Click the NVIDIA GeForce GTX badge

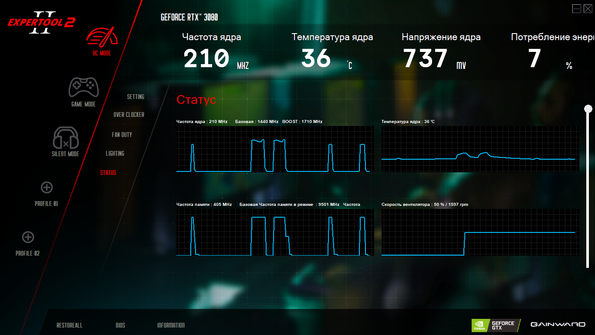[496, 325]
